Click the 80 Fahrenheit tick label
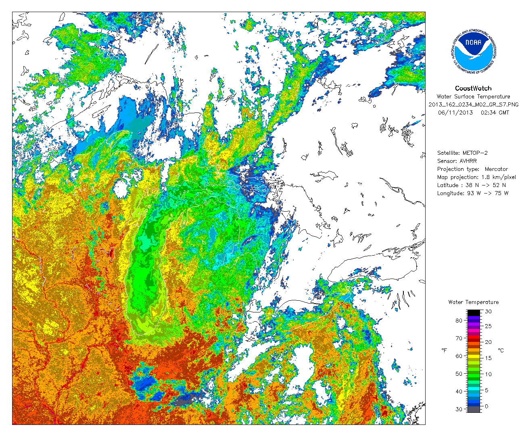522x437 pixels. 459,320
